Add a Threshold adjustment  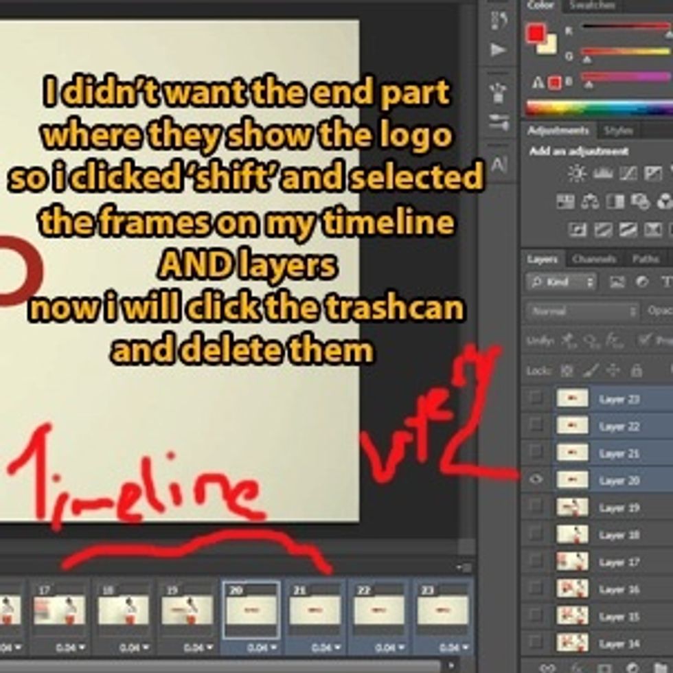point(628,230)
